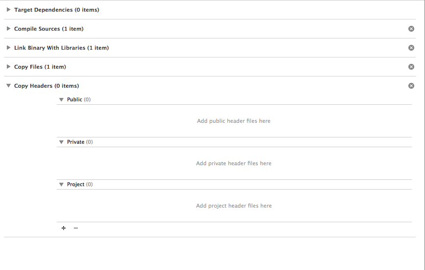425x270 pixels.
Task: Expand the Compile Sources disclosure triangle
Action: [9, 29]
